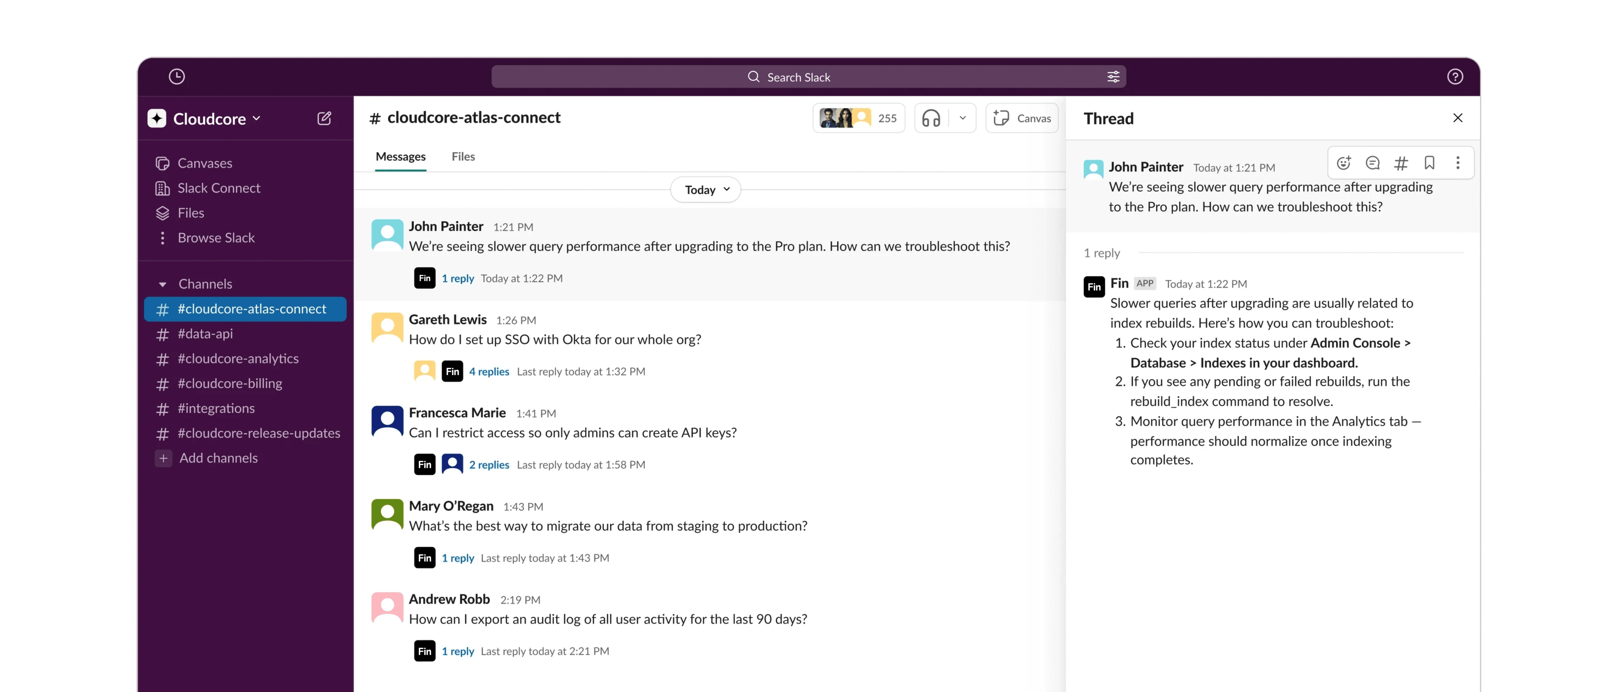Click Francesca Marie's avatar
The image size is (1618, 692).
[387, 421]
